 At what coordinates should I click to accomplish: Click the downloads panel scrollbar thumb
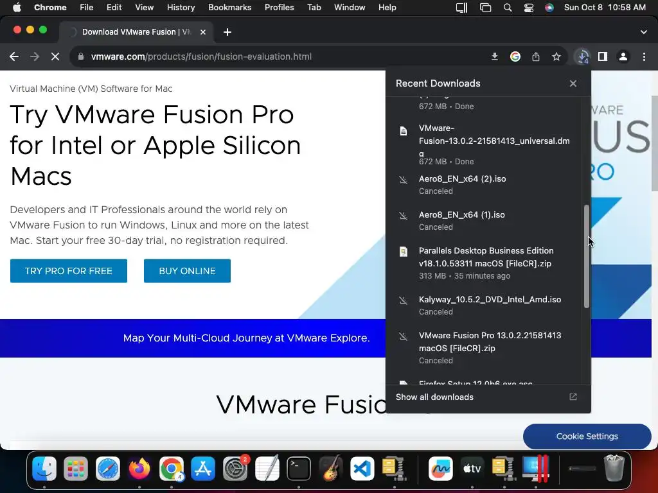click(x=586, y=257)
